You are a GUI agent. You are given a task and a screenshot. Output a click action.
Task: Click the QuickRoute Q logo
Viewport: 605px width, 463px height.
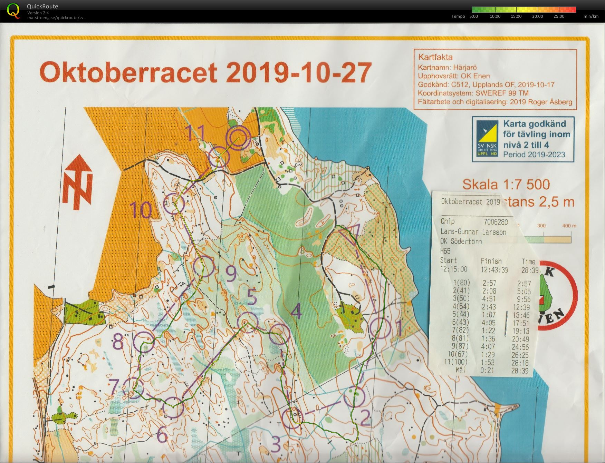tap(13, 10)
